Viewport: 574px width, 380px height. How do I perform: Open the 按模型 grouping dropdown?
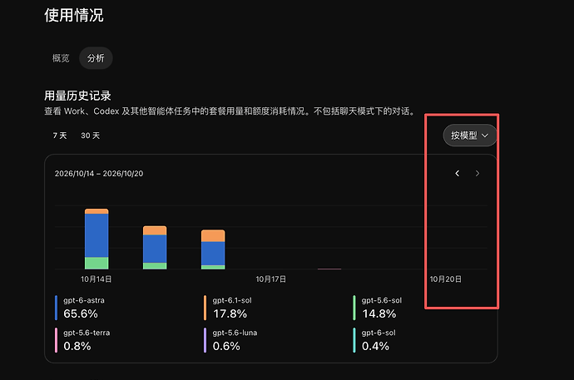(x=470, y=136)
